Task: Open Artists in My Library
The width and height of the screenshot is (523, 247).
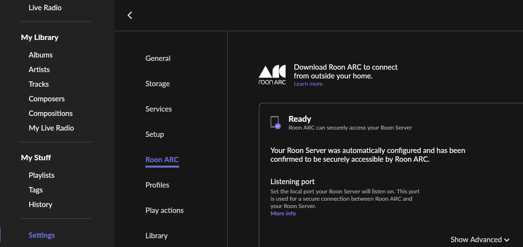Action: coord(39,70)
